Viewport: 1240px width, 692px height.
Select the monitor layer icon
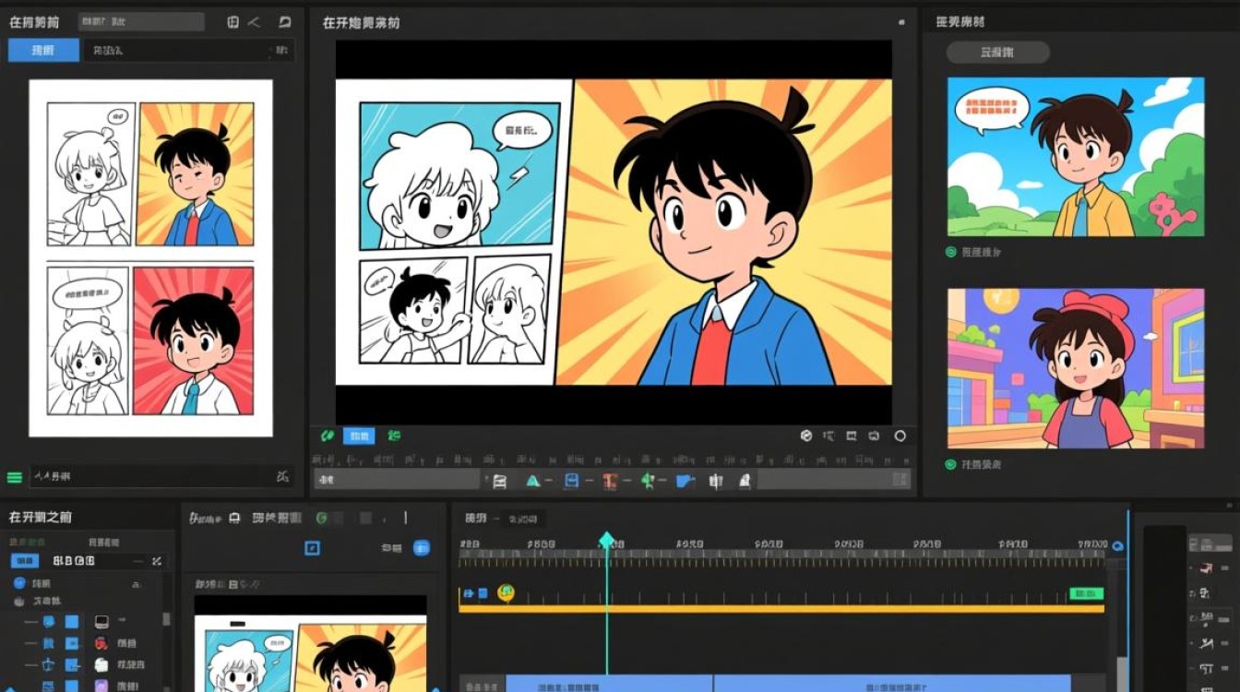click(101, 622)
